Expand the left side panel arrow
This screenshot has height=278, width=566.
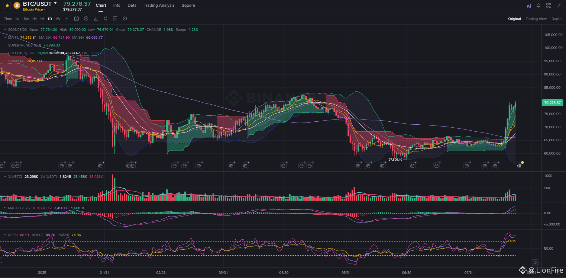1,258
